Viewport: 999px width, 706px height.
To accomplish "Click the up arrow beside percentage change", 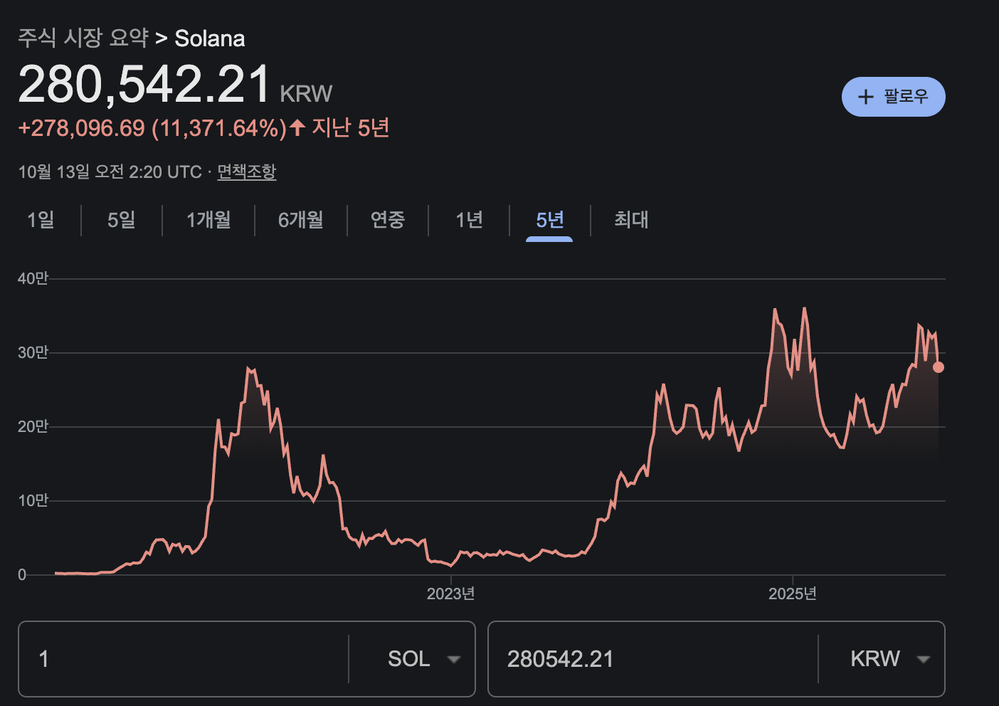I will (297, 128).
